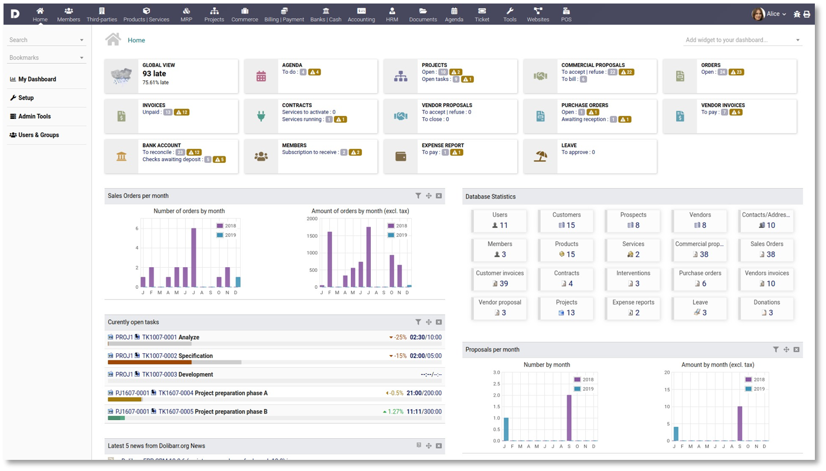
Task: Open the HRM module
Action: pyautogui.click(x=392, y=15)
